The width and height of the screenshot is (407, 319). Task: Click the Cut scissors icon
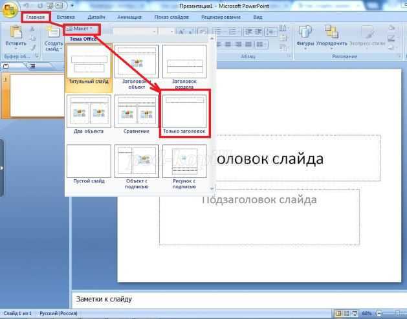[x=32, y=29]
